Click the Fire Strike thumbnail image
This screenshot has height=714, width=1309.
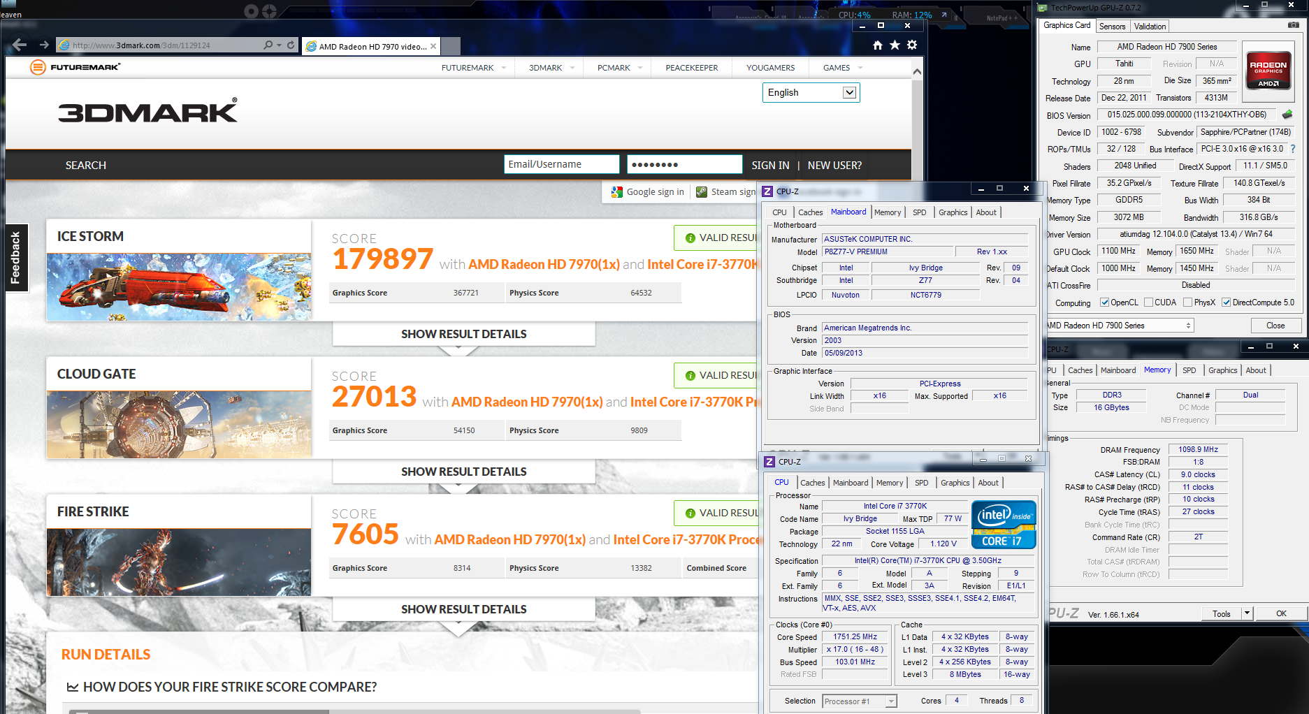pyautogui.click(x=179, y=562)
